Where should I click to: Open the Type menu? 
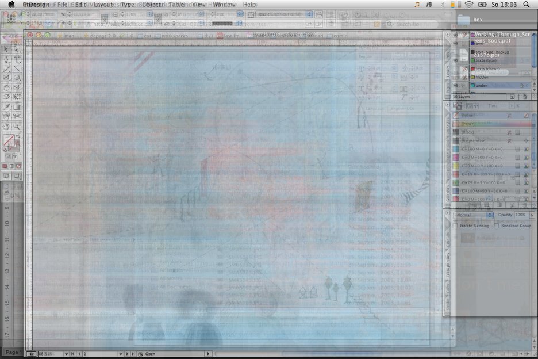point(127,5)
